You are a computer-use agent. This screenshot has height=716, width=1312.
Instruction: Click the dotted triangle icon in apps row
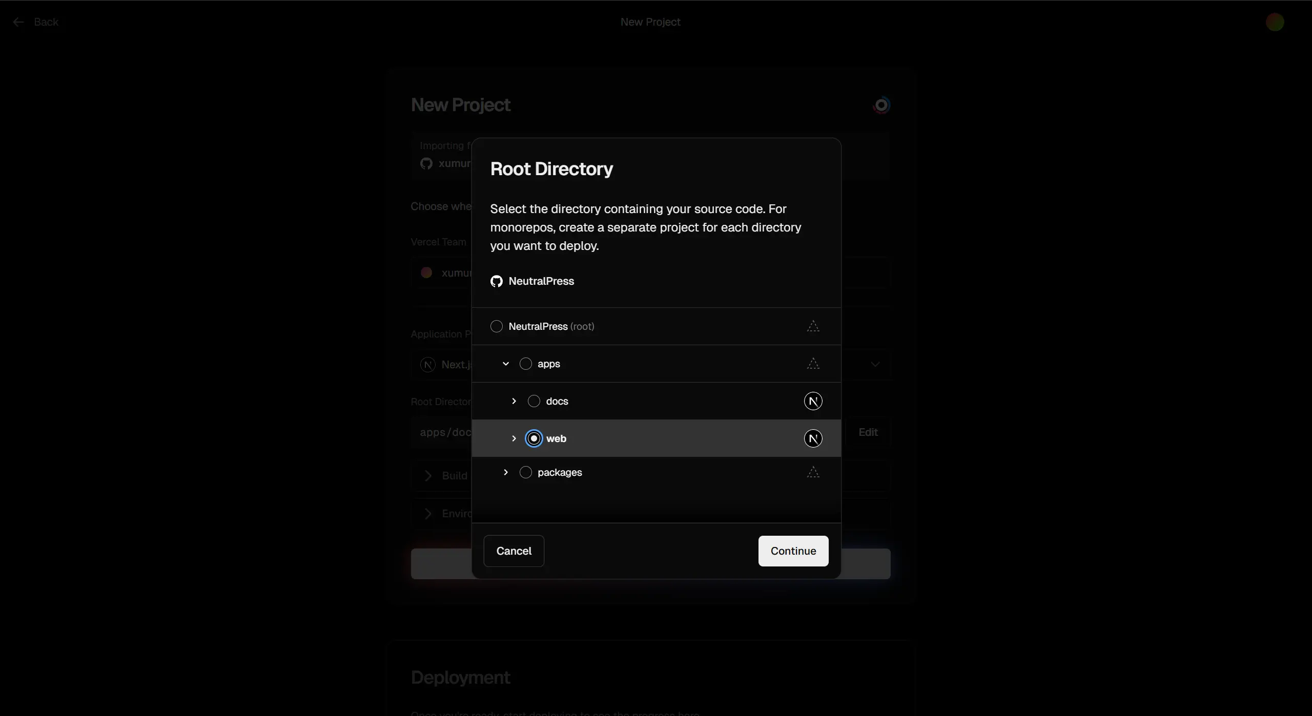tap(813, 364)
